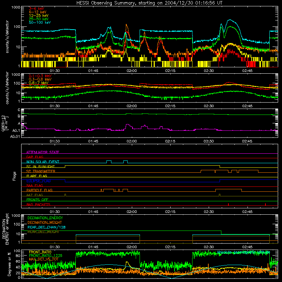Image resolution: width=282 pixels, height=282 pixels.
Task: Select the A0.01 tick label on GOES plot
Action: pos(15,136)
